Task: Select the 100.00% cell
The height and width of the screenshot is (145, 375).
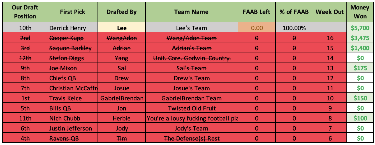Action: [294, 28]
